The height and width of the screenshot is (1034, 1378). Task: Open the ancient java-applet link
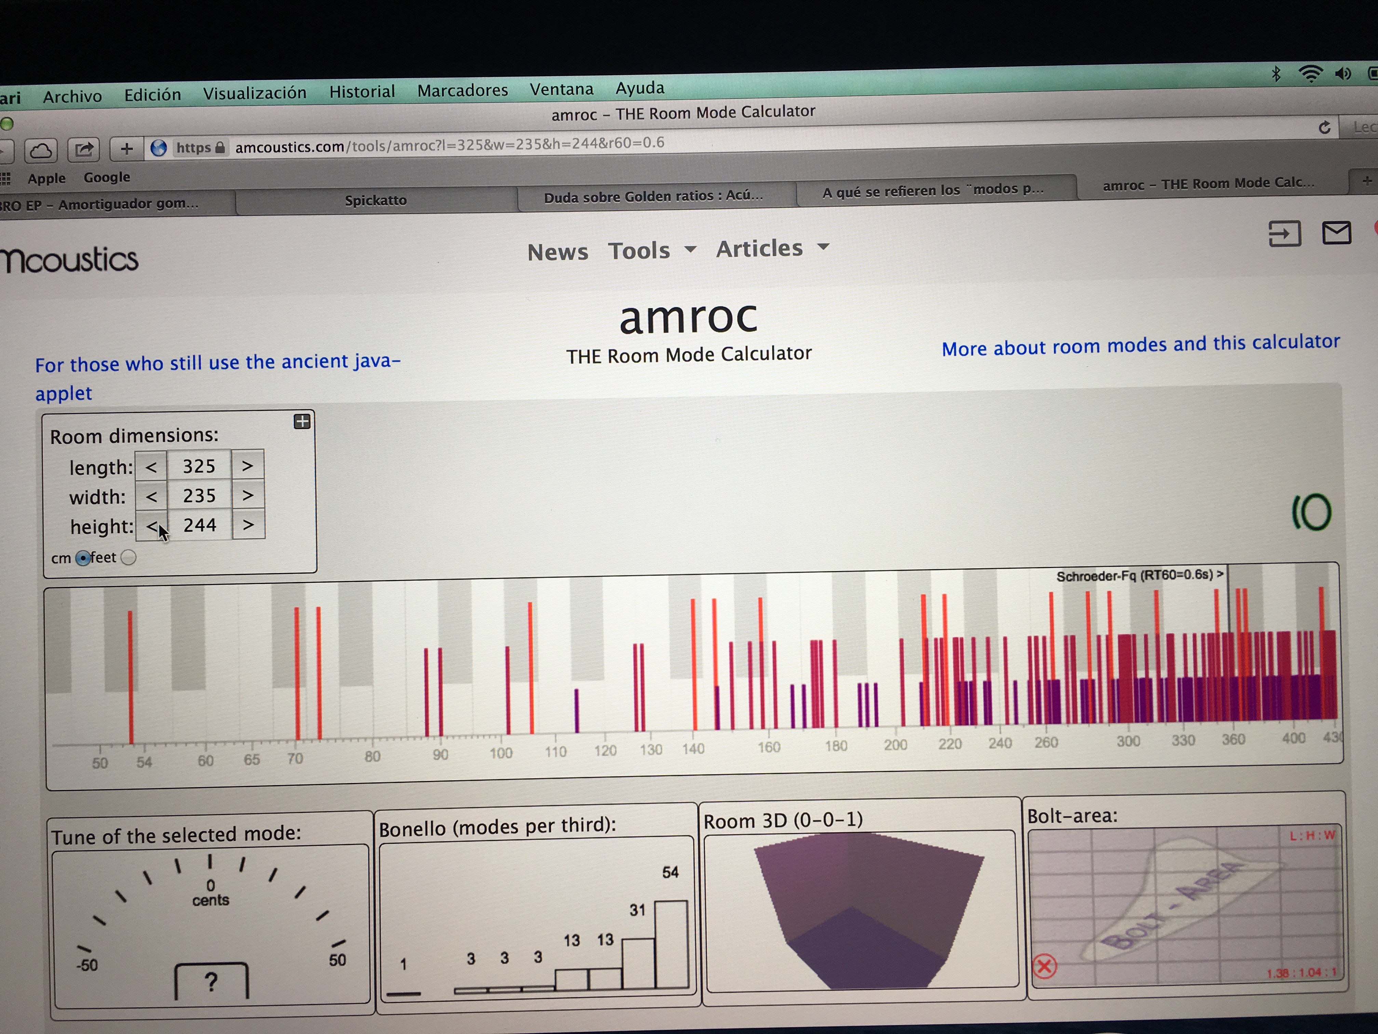coord(217,377)
